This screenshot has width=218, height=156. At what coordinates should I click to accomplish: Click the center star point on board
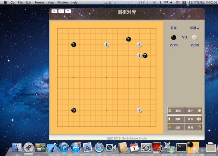tap(106, 77)
